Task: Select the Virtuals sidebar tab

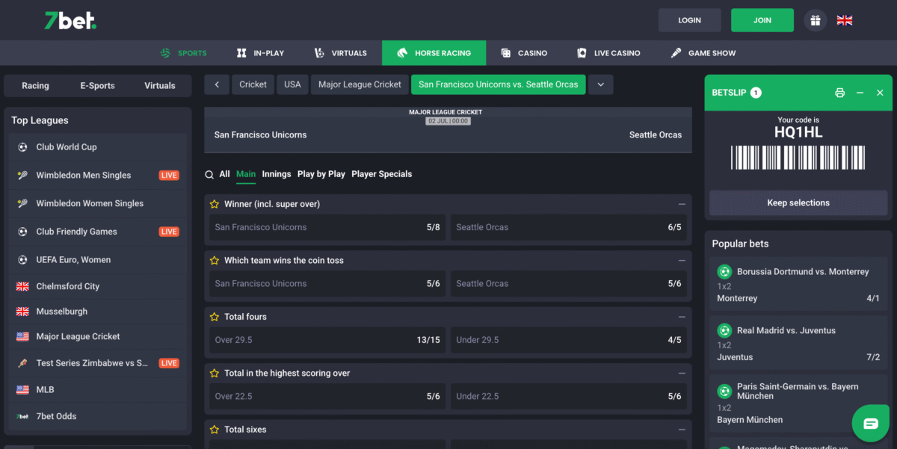Action: pos(160,86)
